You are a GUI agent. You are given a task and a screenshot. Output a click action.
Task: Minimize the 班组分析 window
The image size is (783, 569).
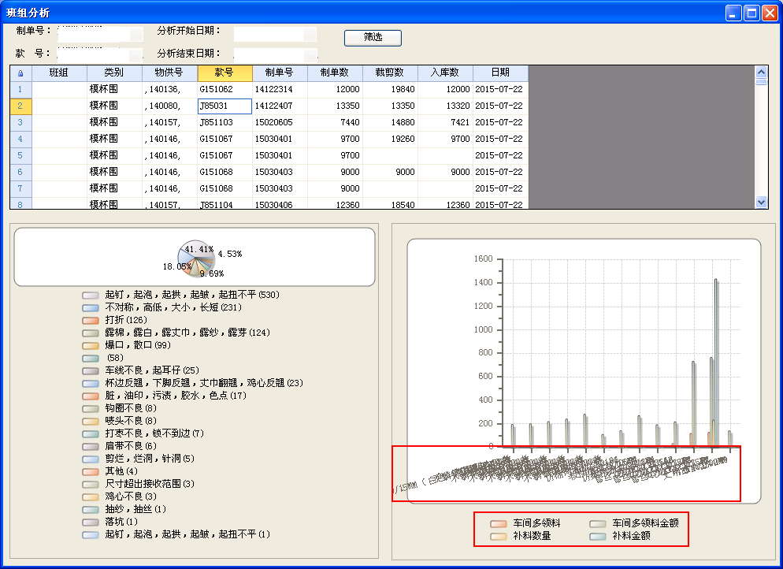coord(733,13)
